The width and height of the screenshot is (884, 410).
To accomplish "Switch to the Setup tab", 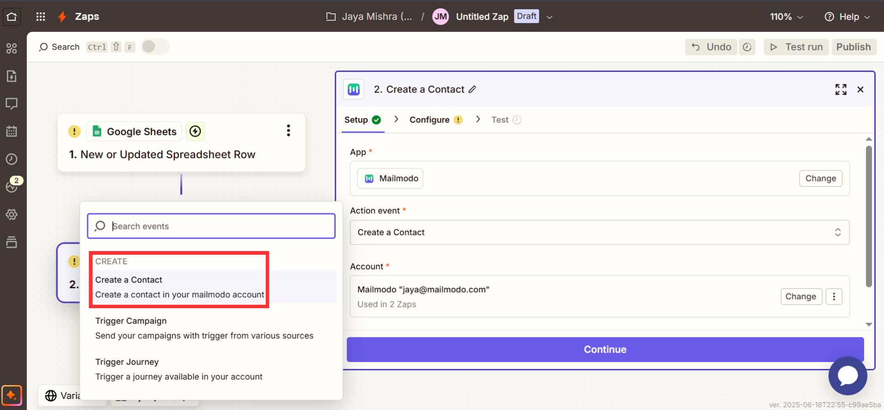I will (363, 120).
